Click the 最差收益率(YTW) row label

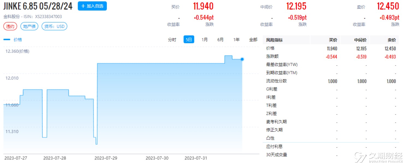282,65
